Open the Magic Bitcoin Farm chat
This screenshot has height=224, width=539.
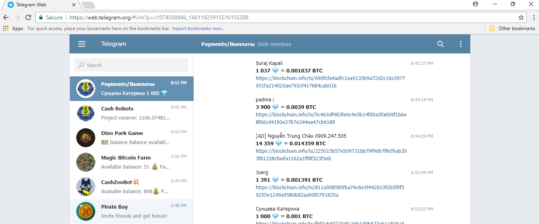point(131,162)
